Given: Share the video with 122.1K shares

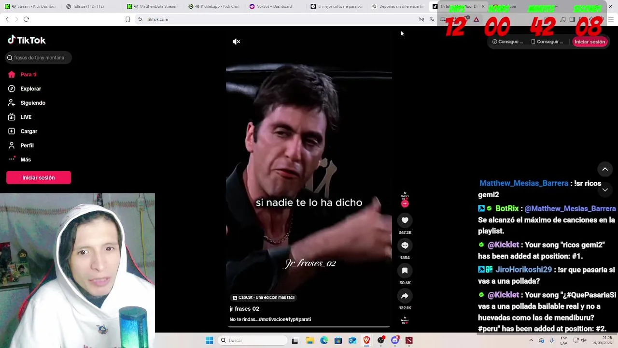Looking at the screenshot, I should [405, 296].
